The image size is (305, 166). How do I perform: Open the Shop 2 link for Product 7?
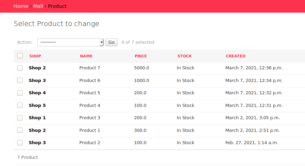click(x=37, y=68)
